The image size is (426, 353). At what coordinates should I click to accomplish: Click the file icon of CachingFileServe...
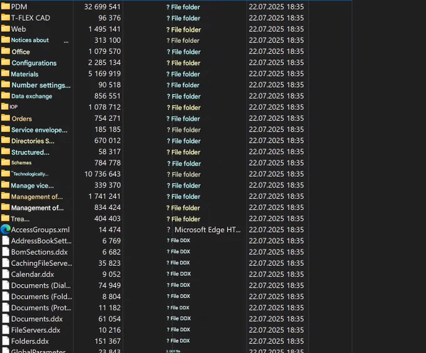[x=6, y=263]
